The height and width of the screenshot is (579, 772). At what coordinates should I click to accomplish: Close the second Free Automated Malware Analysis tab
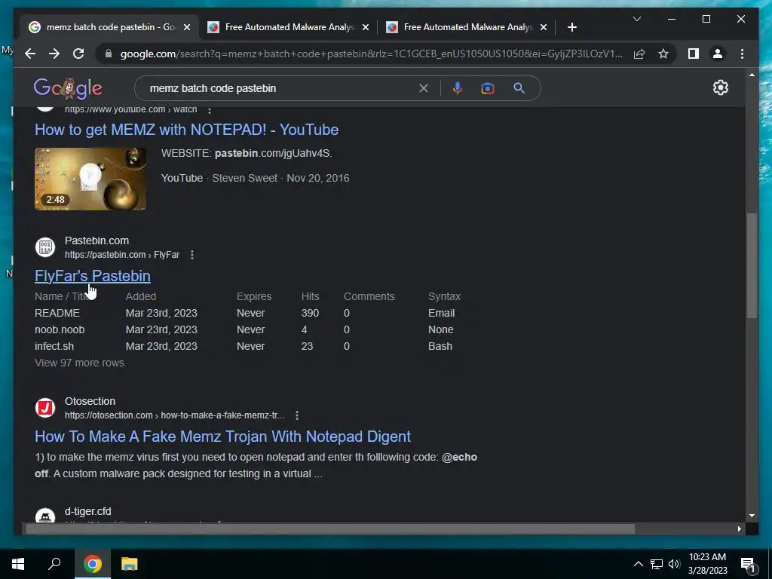[x=366, y=27]
